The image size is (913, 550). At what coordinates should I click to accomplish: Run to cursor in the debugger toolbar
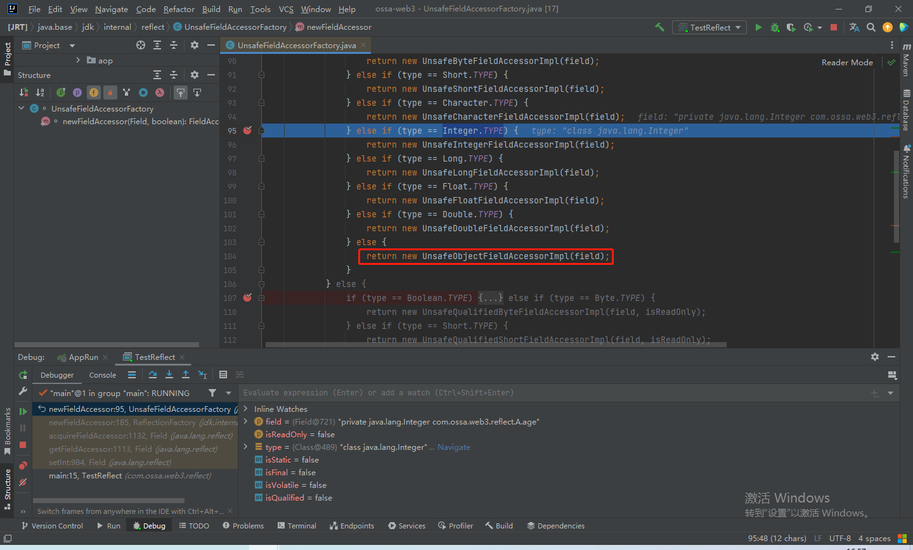[x=202, y=374]
